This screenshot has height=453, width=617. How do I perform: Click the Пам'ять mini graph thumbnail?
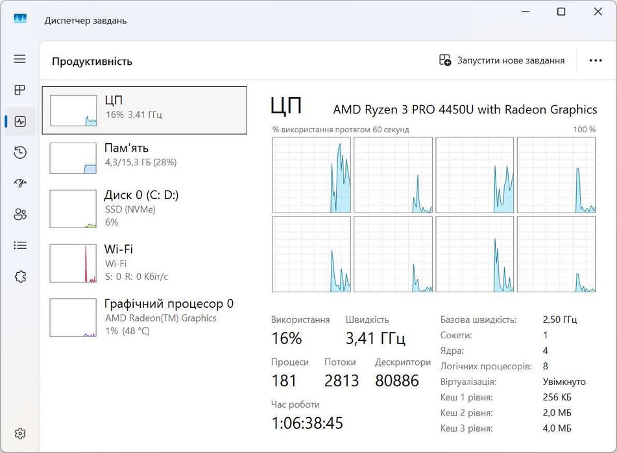(73, 158)
